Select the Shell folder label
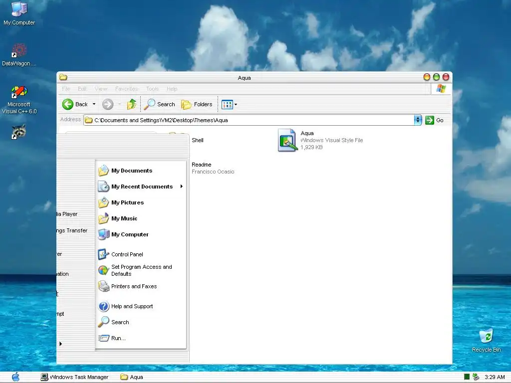 pos(198,140)
